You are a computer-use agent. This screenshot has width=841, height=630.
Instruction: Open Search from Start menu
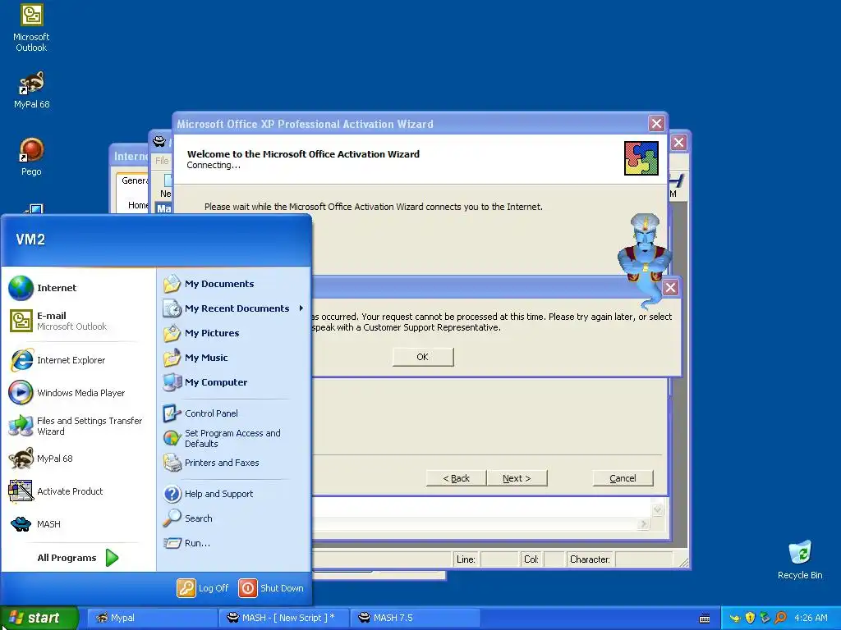point(234,518)
